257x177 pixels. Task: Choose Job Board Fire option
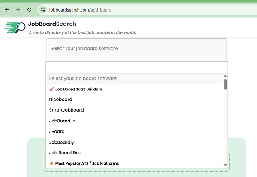[x=134, y=153]
